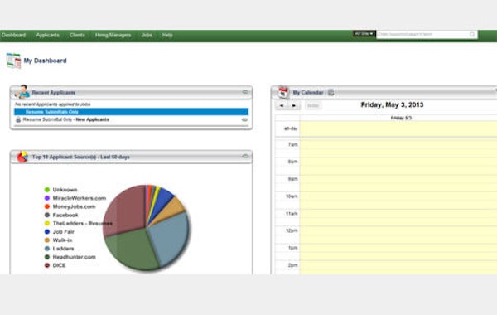Open the Jobs menu
Screen dimensions: 497x315
147,35
